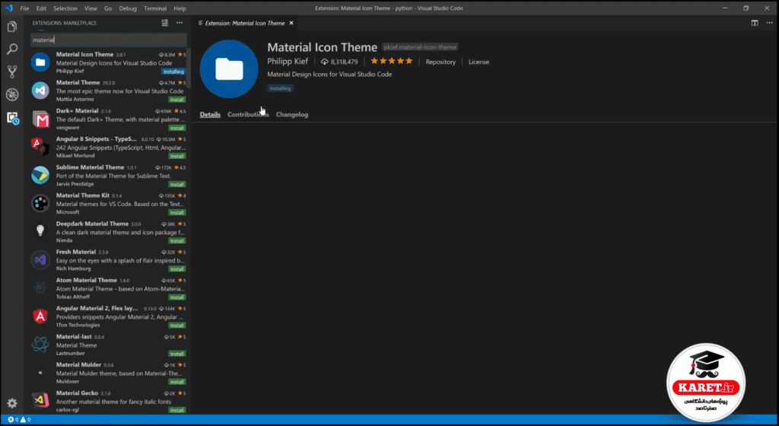The height and width of the screenshot is (426, 779).
Task: Click the five-star rating in details
Action: pos(392,61)
